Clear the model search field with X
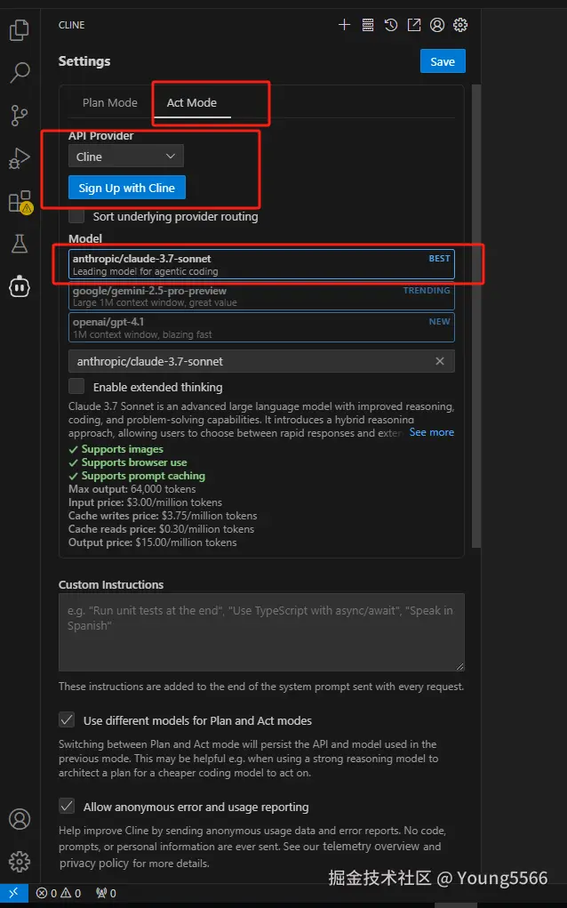 [x=440, y=361]
